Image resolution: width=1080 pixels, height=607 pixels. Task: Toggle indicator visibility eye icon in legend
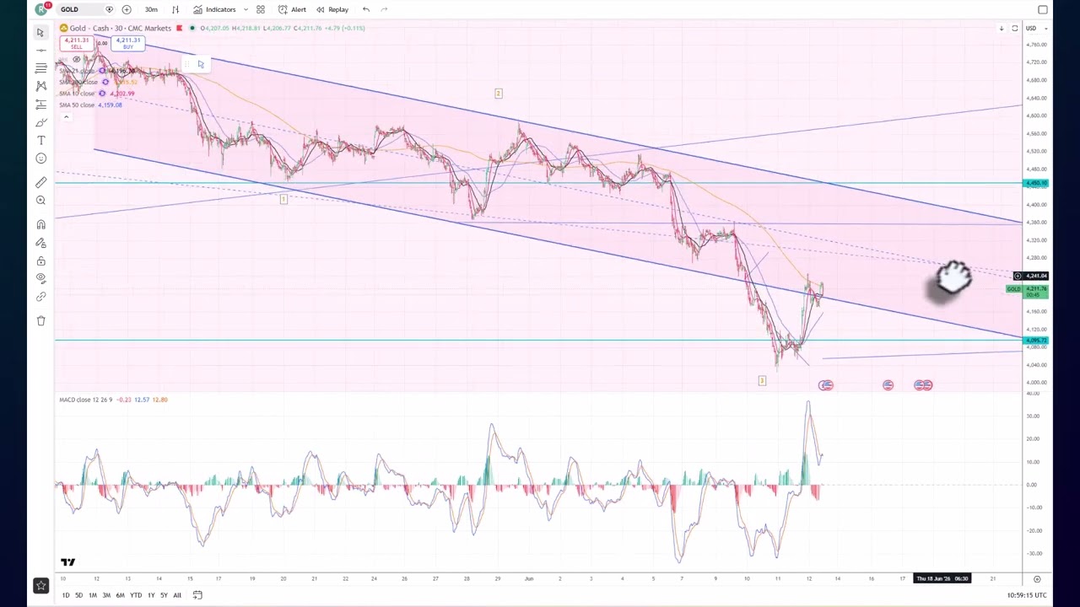coord(76,59)
